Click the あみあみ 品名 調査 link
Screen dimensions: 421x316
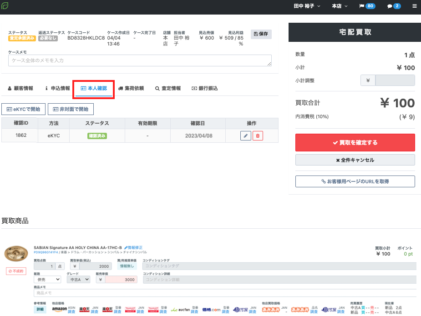pos(314,312)
